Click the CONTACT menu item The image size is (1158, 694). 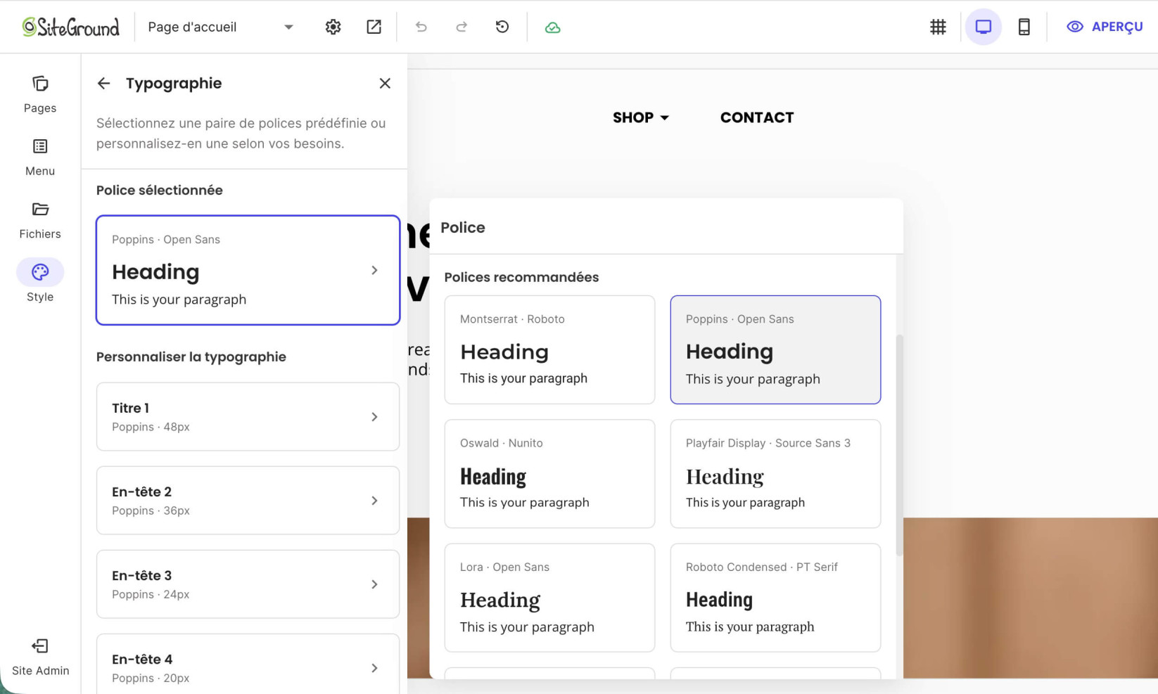click(x=757, y=117)
